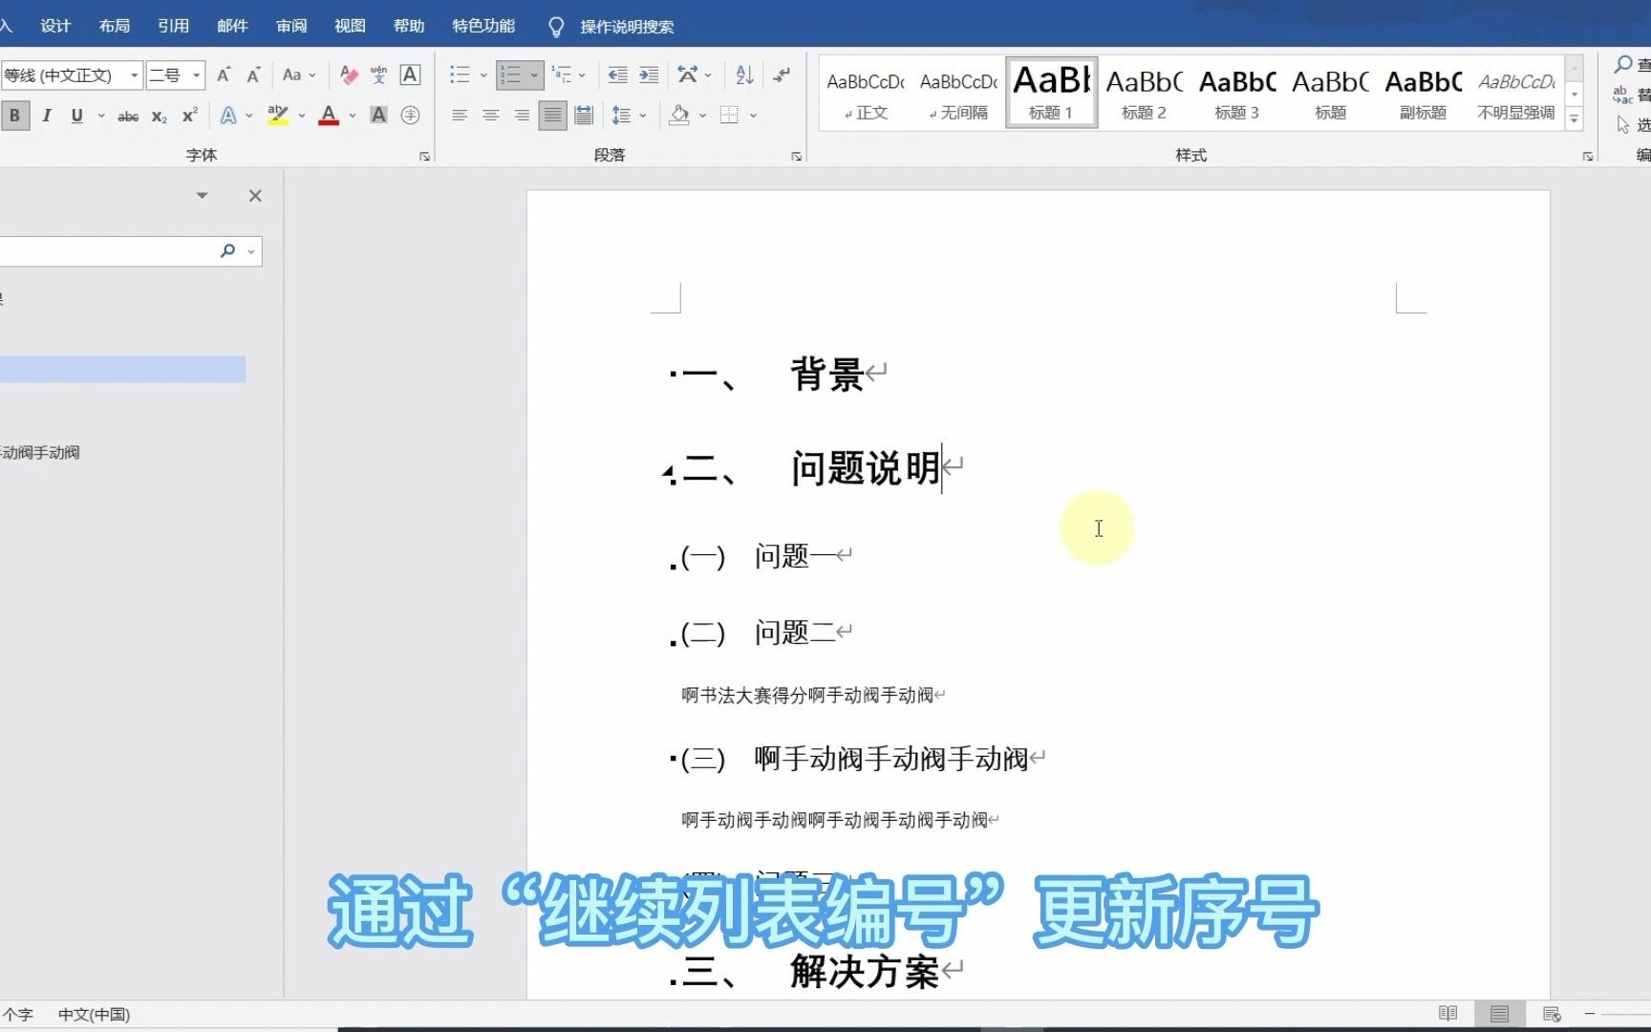
Task: Toggle underline formatting
Action: tap(76, 116)
